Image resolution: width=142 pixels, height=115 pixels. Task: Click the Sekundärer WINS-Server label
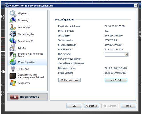[x=71, y=64]
